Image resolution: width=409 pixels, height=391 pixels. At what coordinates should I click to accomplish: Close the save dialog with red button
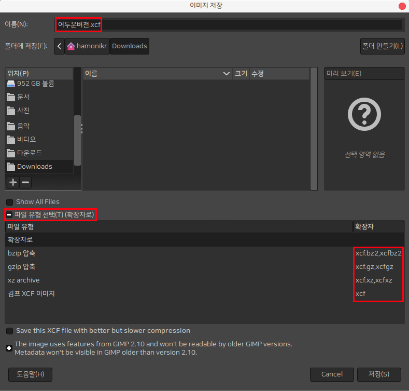[402, 6]
